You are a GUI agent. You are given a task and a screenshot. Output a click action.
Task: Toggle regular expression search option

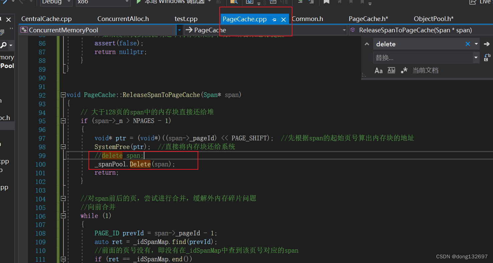coord(404,70)
